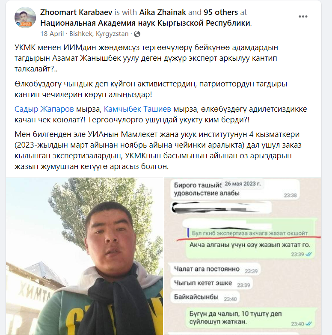Click the 26 мая 2023 date badge
Screen dimensions: 332x335
[x=243, y=184]
